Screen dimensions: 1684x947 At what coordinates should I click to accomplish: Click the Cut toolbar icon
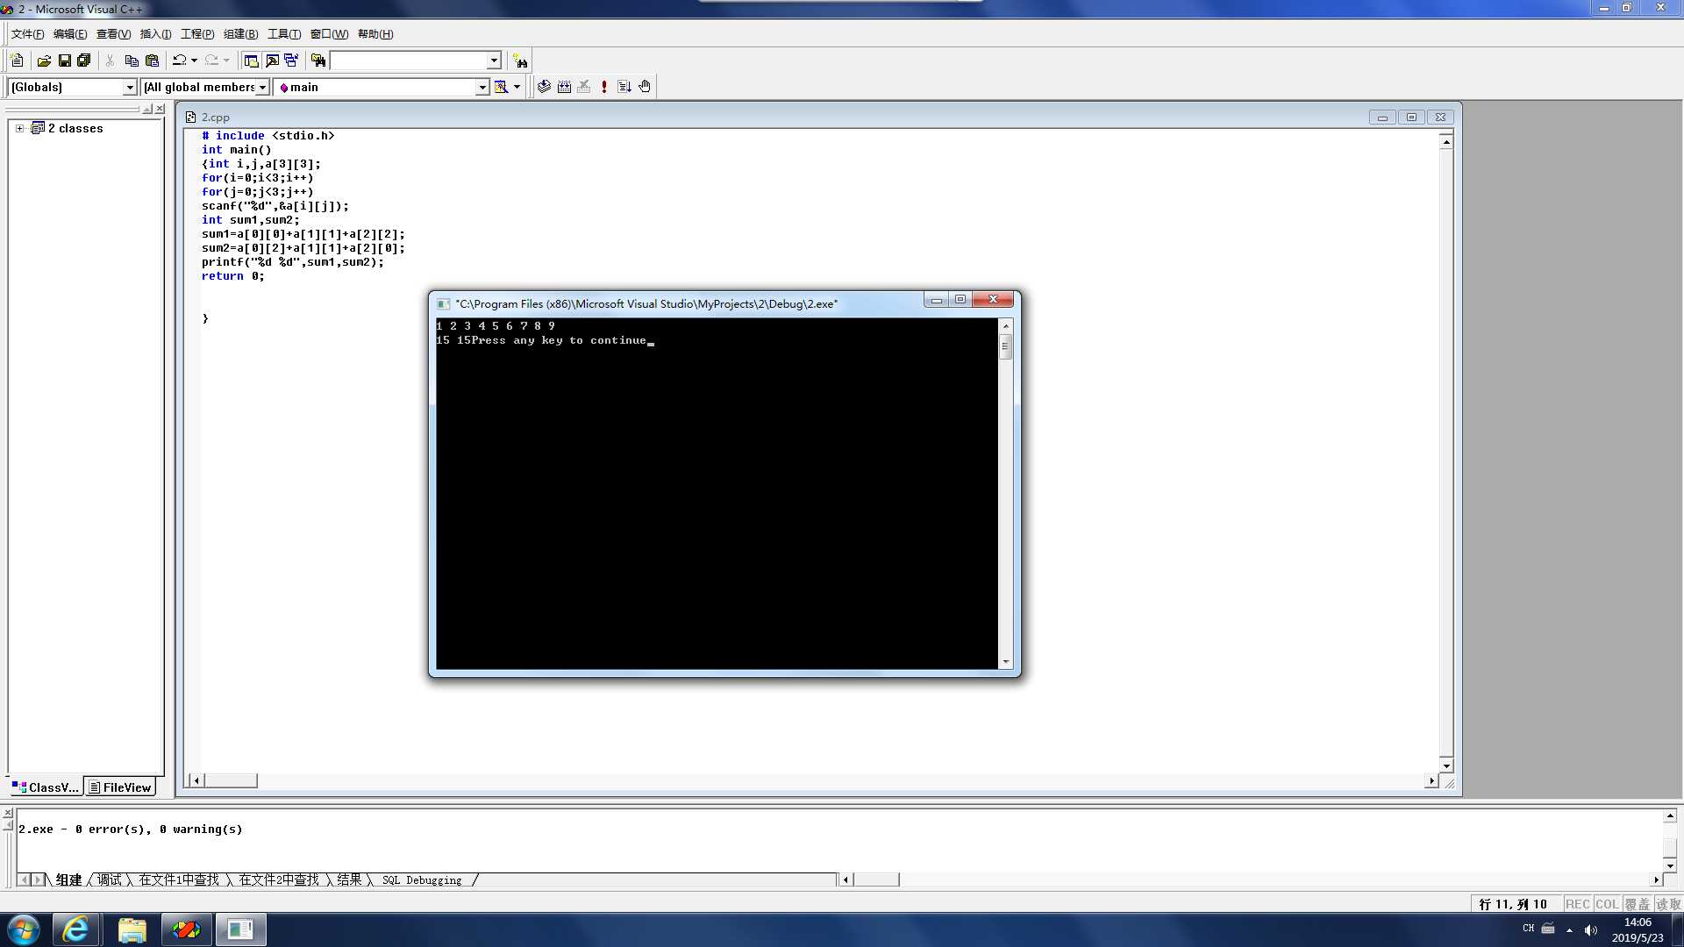(x=110, y=61)
